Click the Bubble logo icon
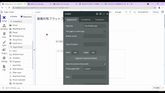165x93 pixels. point(2,12)
